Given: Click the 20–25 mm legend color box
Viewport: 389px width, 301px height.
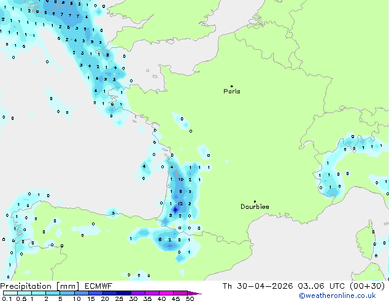Looking at the screenshot, I should tap(110, 293).
